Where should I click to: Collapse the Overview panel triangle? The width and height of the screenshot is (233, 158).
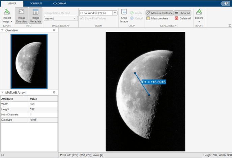click(x=2, y=30)
